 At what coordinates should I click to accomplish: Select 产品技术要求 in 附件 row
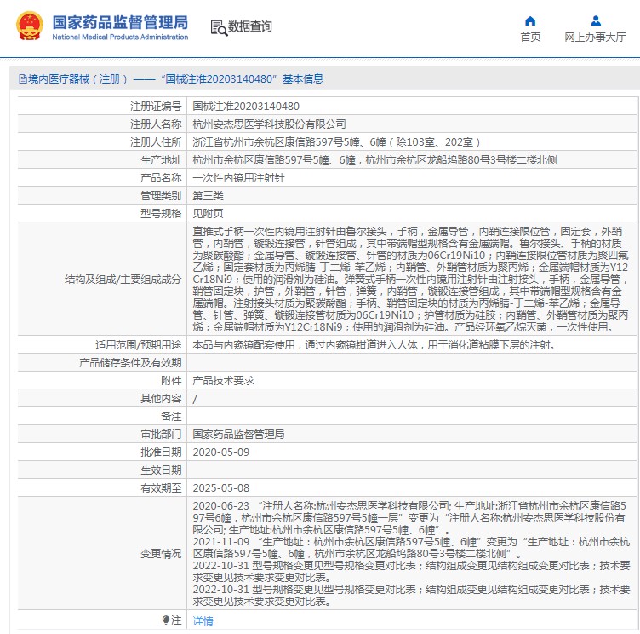pyautogui.click(x=223, y=381)
